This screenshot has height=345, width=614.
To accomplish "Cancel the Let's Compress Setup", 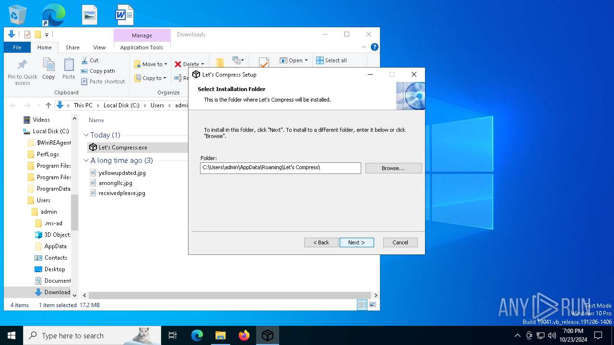I will [x=401, y=242].
